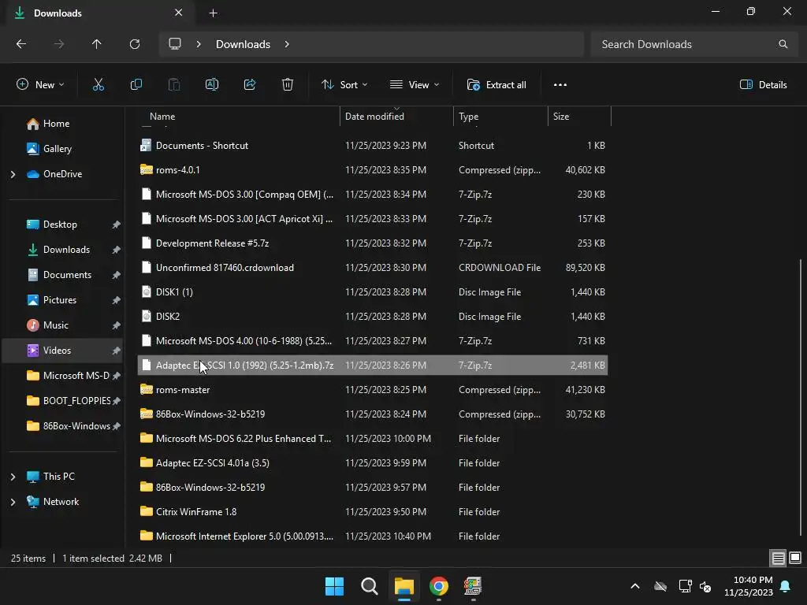Click the File Explorer taskbar icon
The image size is (807, 605).
tap(404, 586)
